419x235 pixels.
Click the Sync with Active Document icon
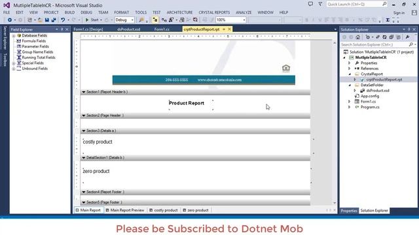click(x=378, y=37)
